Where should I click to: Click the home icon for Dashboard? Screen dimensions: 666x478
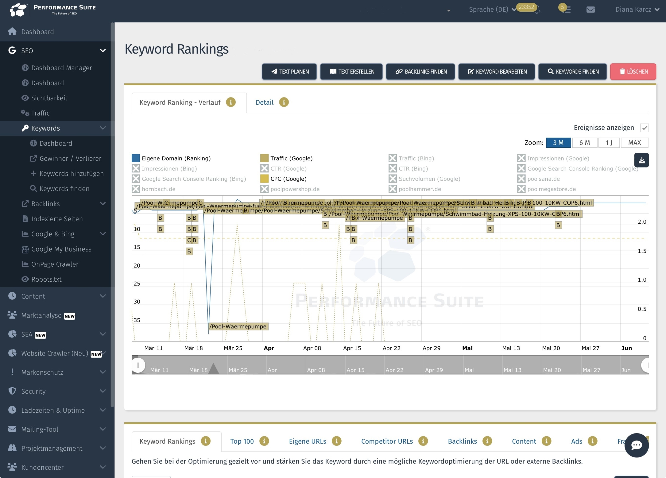point(12,31)
